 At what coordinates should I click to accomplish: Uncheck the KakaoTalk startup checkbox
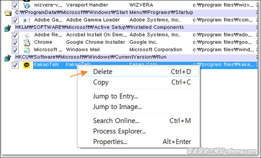tap(15, 65)
